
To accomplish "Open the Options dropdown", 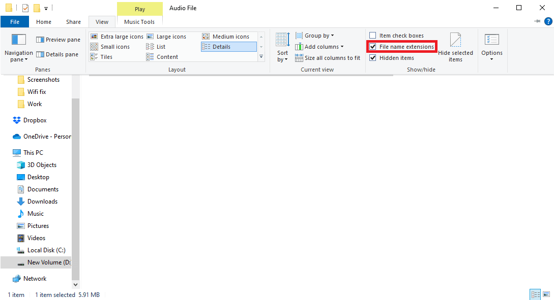I will (x=492, y=47).
